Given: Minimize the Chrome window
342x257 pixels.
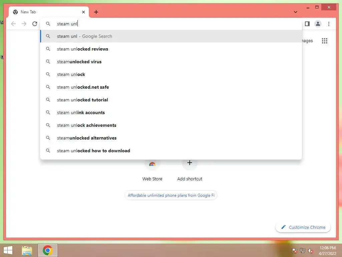Looking at the screenshot, I should click(308, 7).
